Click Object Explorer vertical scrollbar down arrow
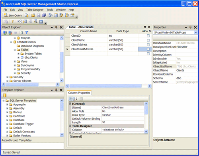 [x=62, y=80]
